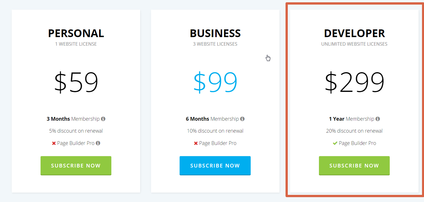
Task: Click red X icon in Personal plan
Action: [54, 143]
